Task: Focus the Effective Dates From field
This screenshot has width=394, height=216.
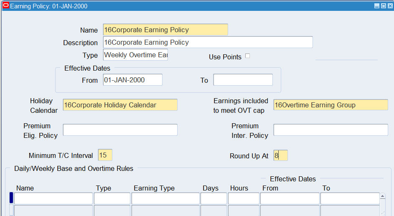Action: (132, 80)
